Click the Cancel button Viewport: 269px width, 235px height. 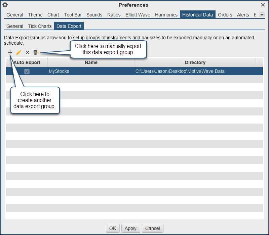point(153,228)
